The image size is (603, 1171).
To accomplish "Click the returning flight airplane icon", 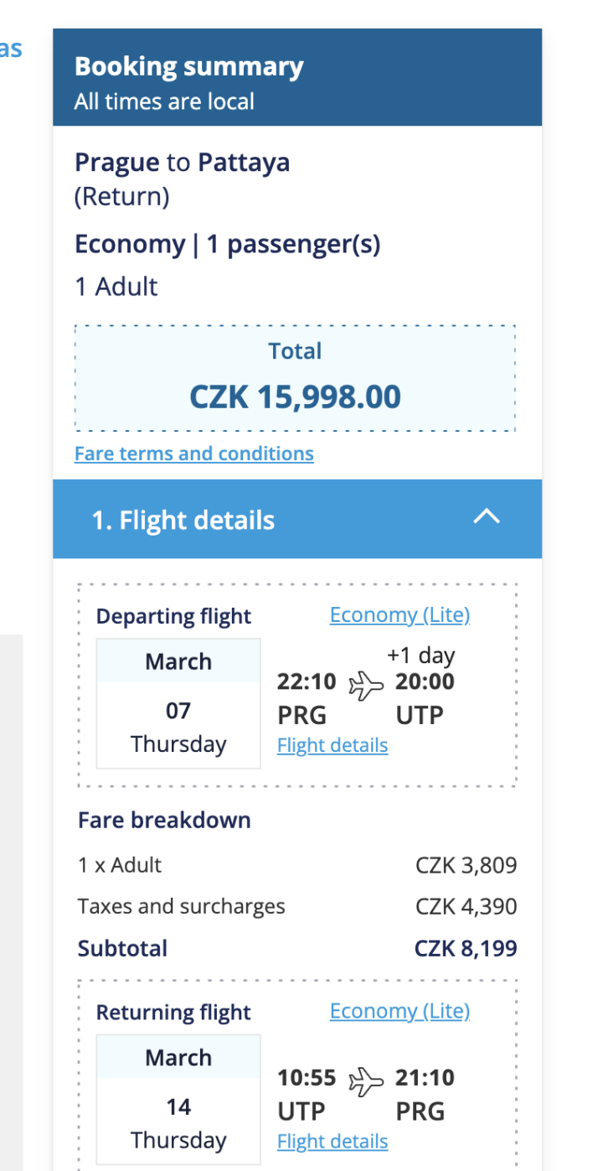I will pos(366,1081).
